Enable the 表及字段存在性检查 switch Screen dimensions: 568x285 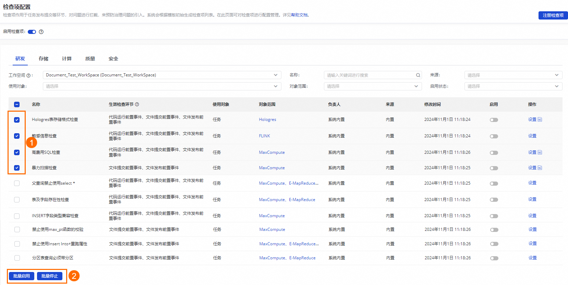[x=494, y=200]
